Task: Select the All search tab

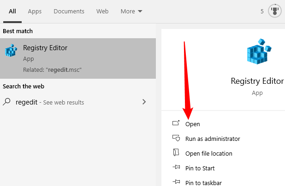Action: [12, 11]
